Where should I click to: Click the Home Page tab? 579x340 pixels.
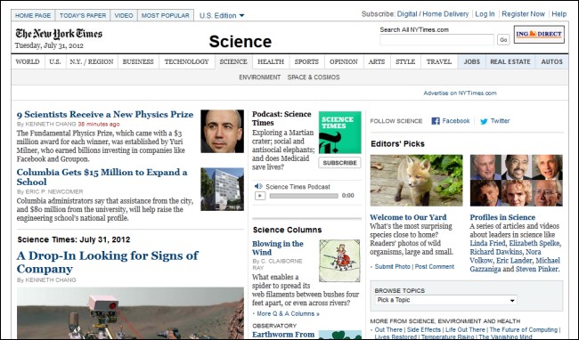[x=33, y=15]
